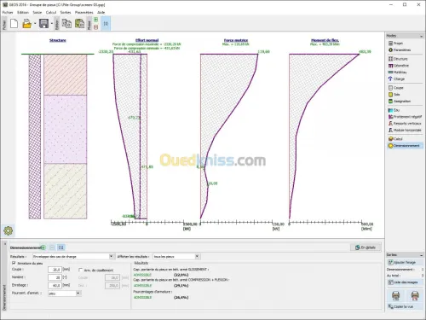Click the left printer icon in Sorties

tap(395, 295)
